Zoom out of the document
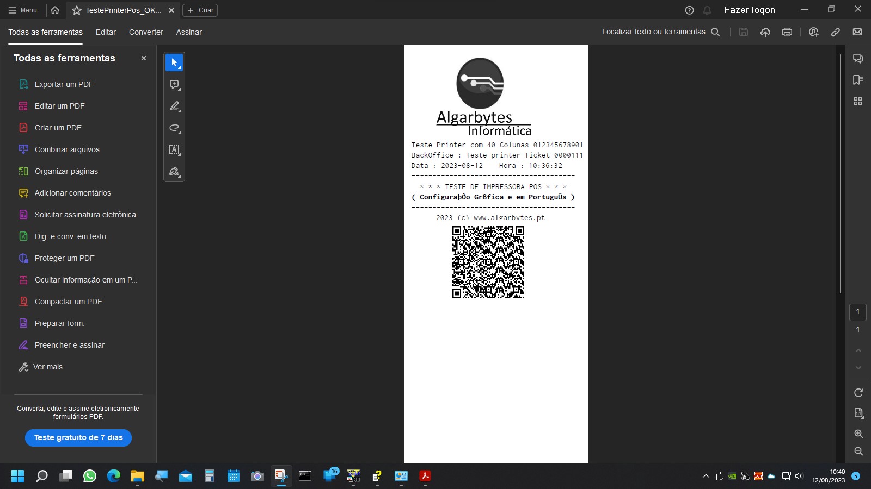 click(x=858, y=451)
